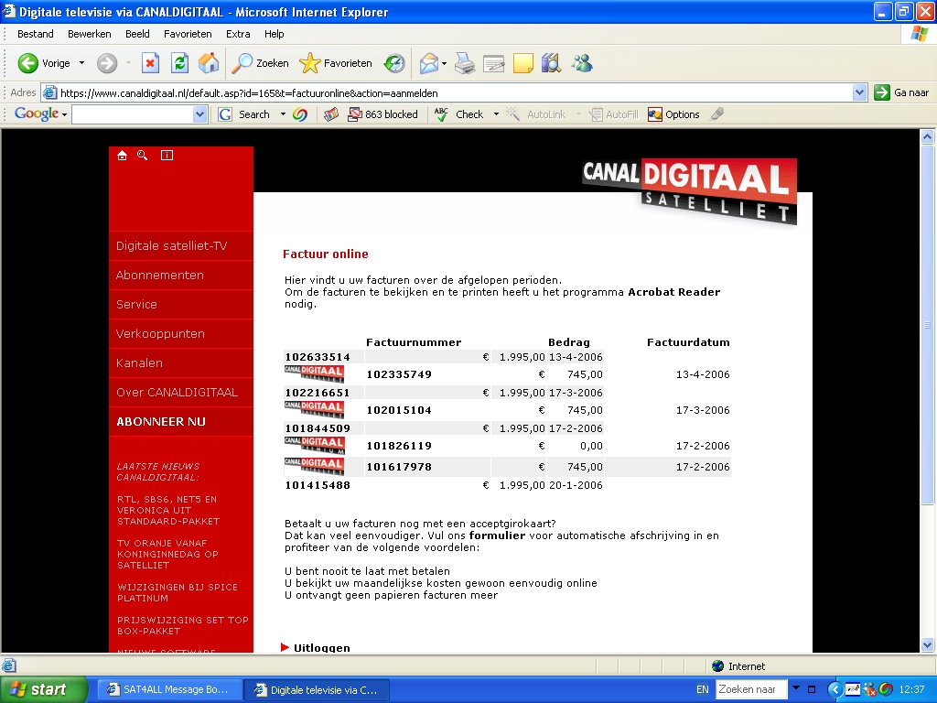This screenshot has height=703, width=937.
Task: Click the Windows start button
Action: pyautogui.click(x=44, y=690)
